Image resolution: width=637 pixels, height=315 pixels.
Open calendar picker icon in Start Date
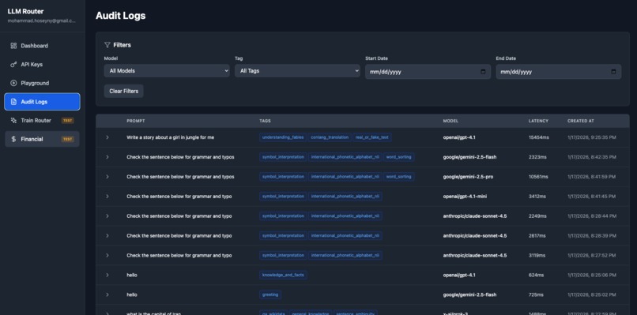click(483, 72)
